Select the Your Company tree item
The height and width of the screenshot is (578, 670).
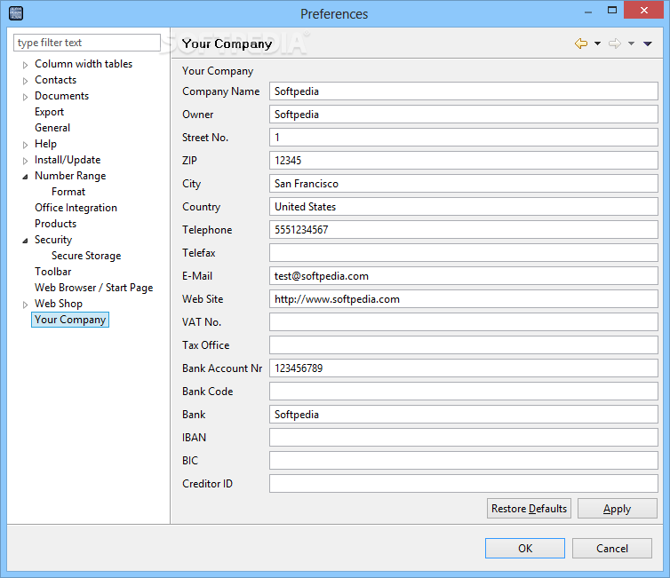(70, 320)
